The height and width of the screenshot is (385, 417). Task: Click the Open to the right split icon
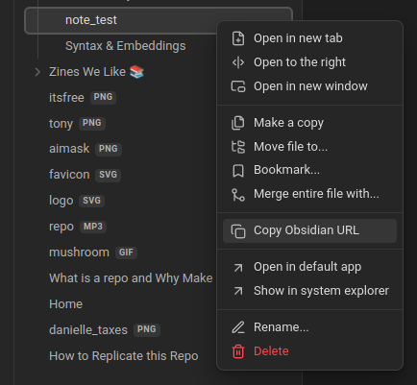tap(238, 62)
